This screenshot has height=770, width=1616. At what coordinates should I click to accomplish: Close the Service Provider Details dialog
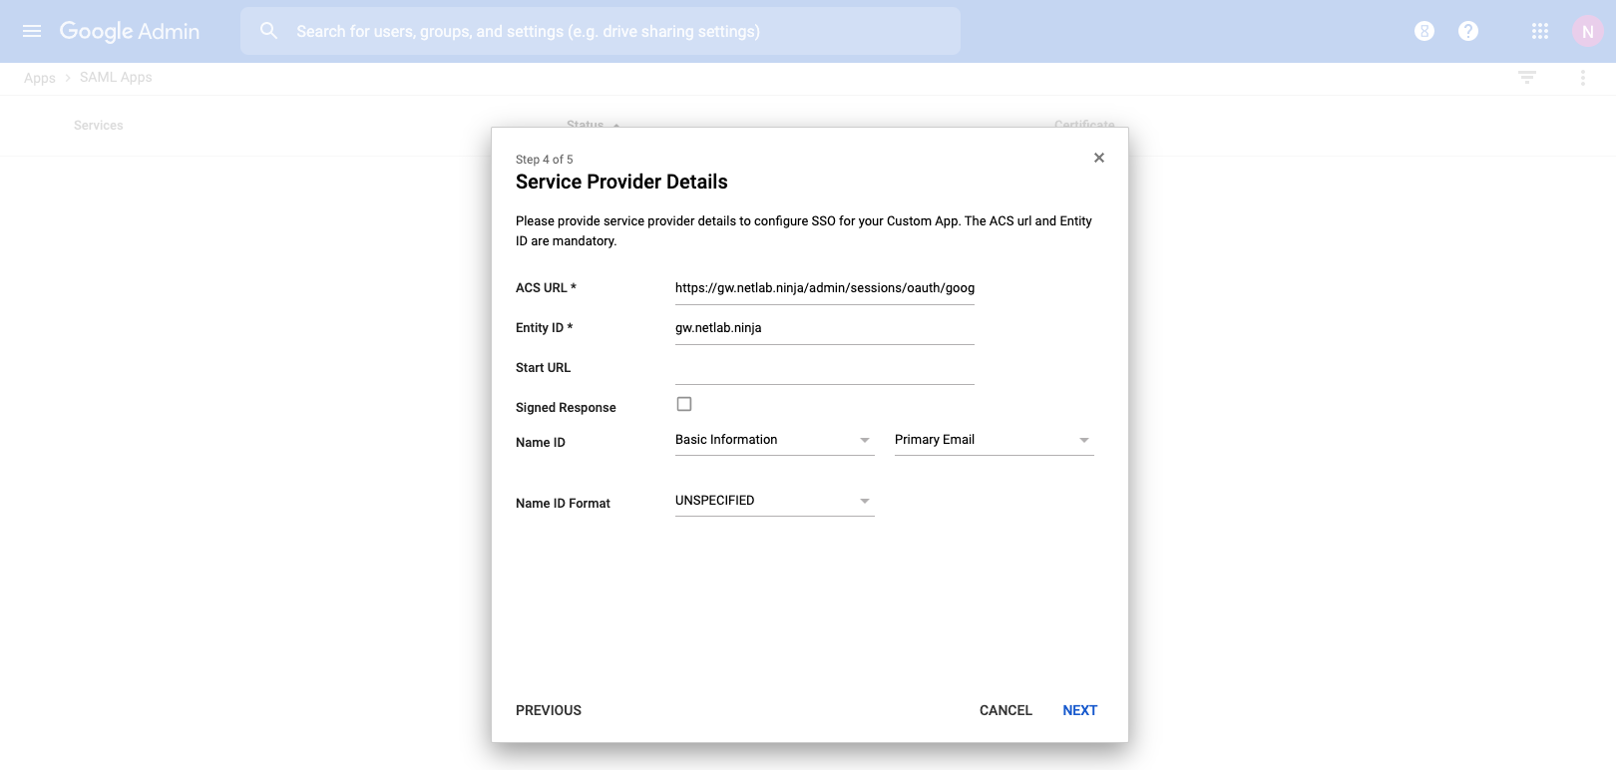1099,158
